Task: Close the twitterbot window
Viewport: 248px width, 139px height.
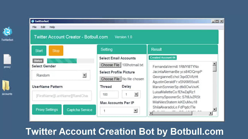Action: pyautogui.click(x=221, y=21)
